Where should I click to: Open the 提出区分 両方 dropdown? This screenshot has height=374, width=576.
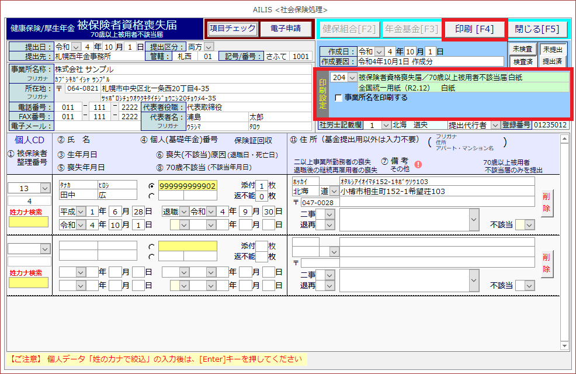(x=209, y=47)
